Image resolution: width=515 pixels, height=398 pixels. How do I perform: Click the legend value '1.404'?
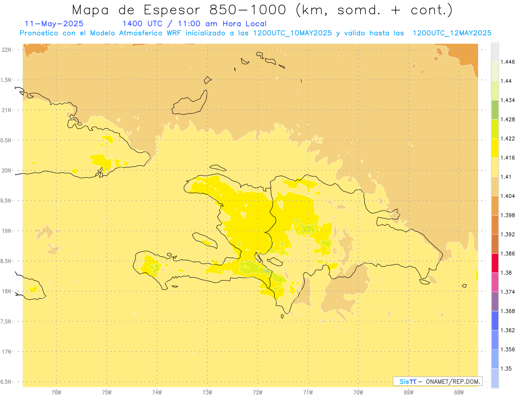508,196
